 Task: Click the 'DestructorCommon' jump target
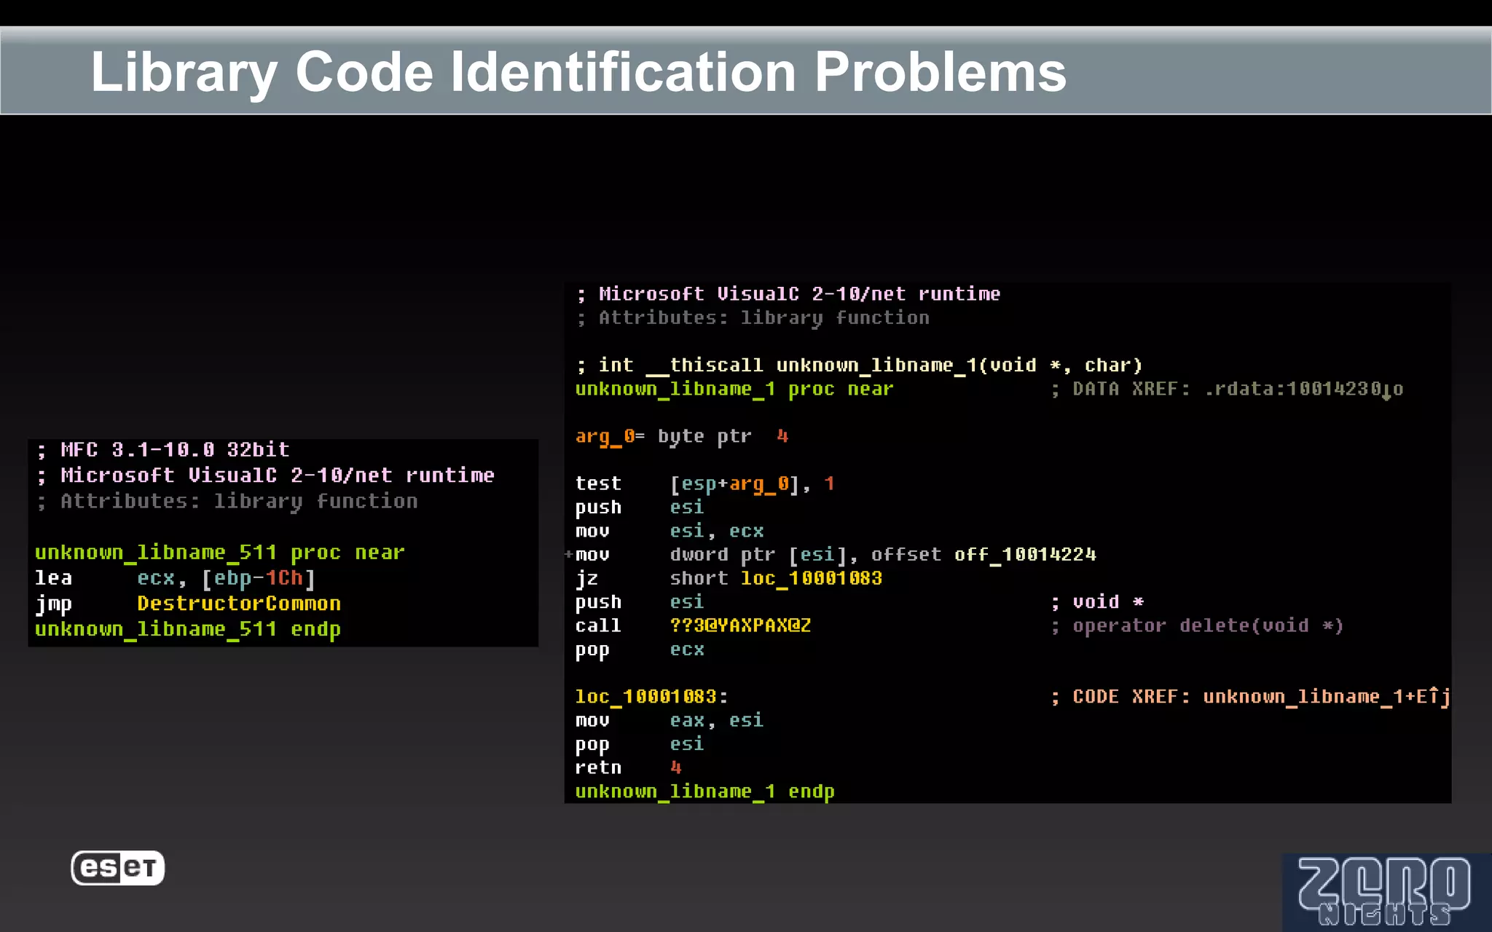coord(239,604)
